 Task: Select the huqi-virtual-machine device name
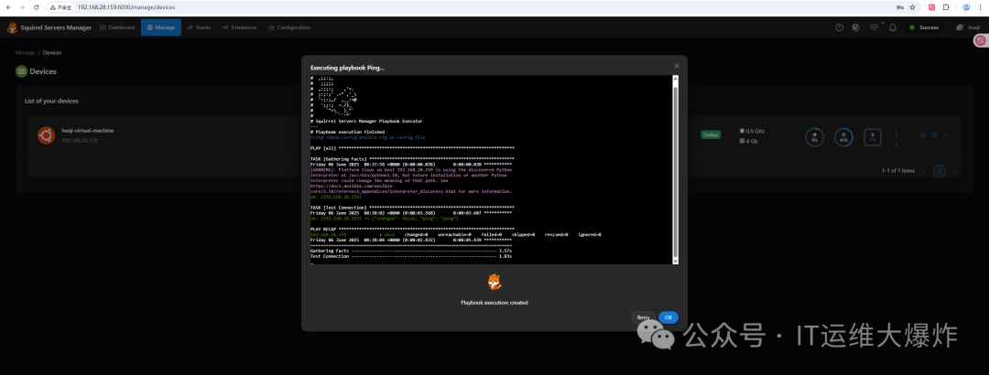[88, 131]
